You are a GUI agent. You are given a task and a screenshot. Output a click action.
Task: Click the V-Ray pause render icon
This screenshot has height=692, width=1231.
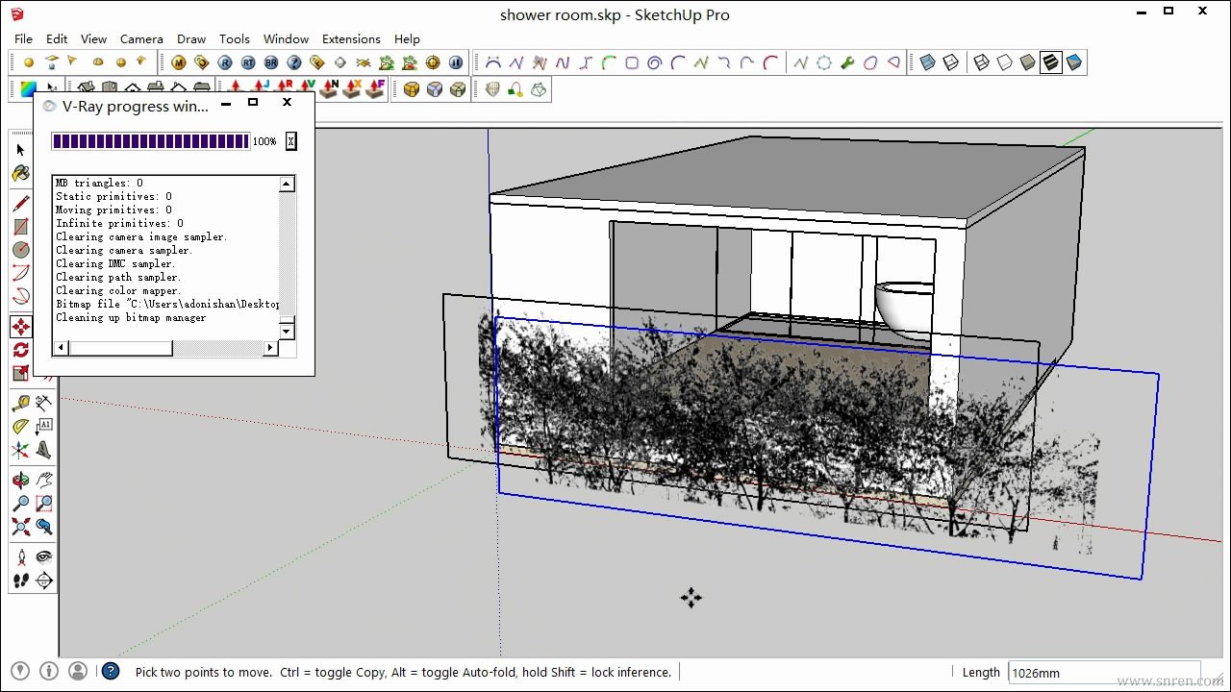click(456, 62)
